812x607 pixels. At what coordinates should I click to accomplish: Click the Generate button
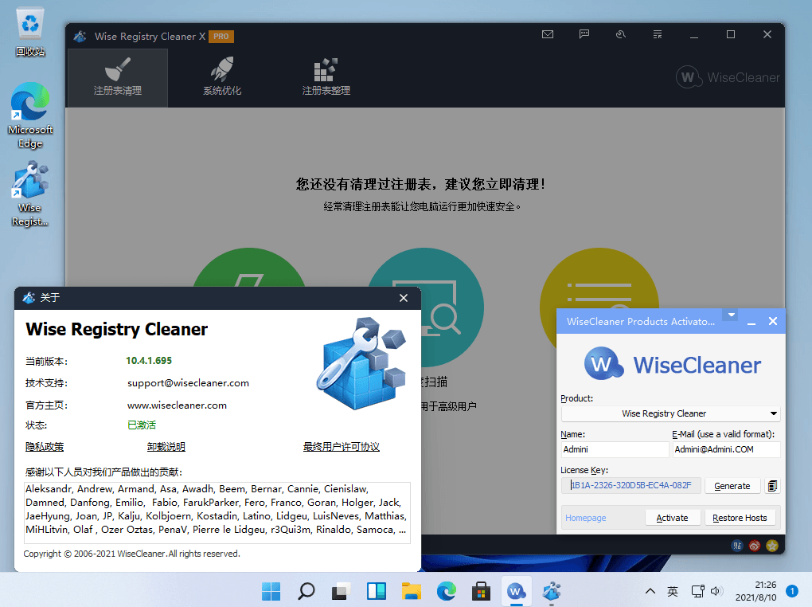tap(732, 486)
